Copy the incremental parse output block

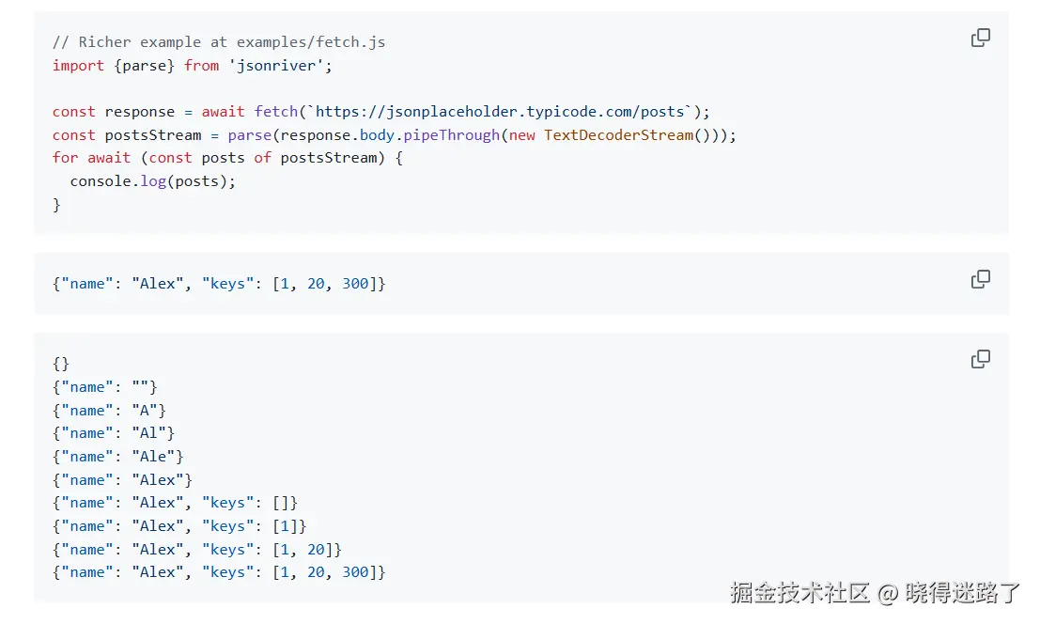coord(980,359)
